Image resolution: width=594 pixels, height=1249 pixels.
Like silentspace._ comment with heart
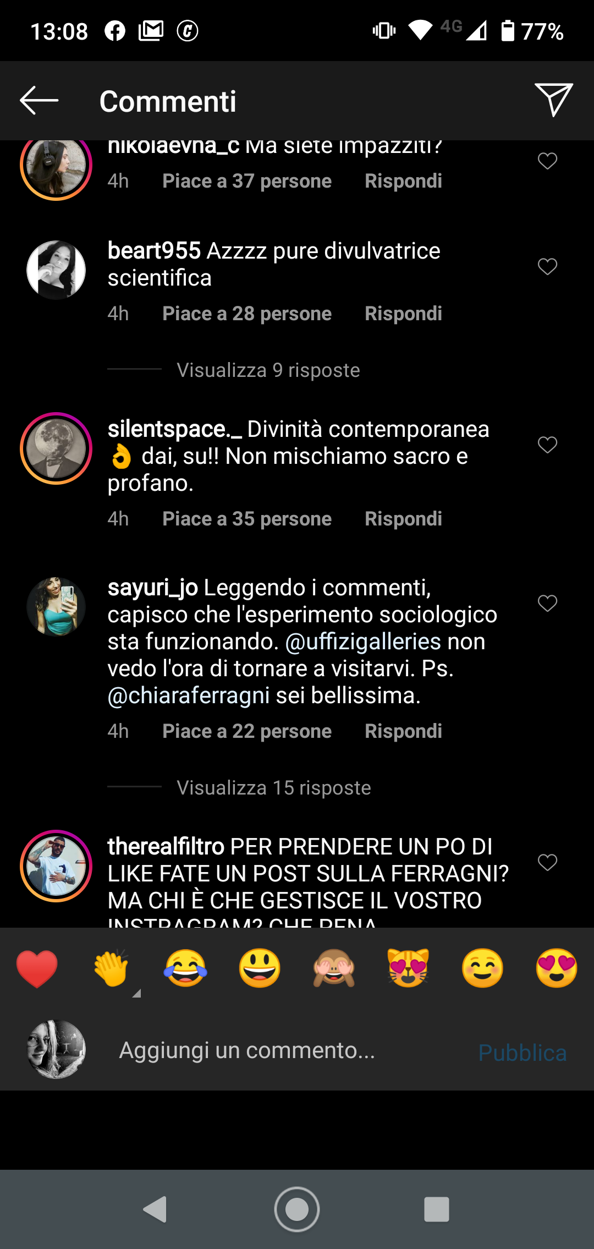547,445
